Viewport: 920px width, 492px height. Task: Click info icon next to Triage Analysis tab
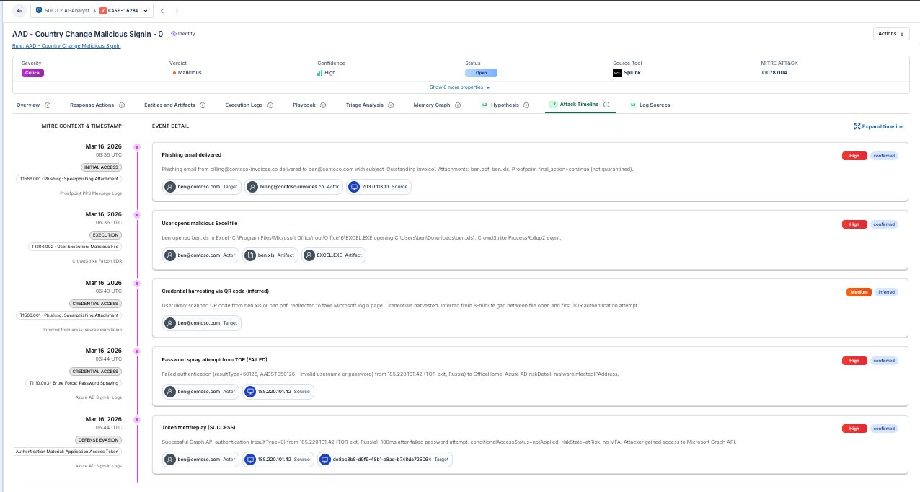click(391, 105)
